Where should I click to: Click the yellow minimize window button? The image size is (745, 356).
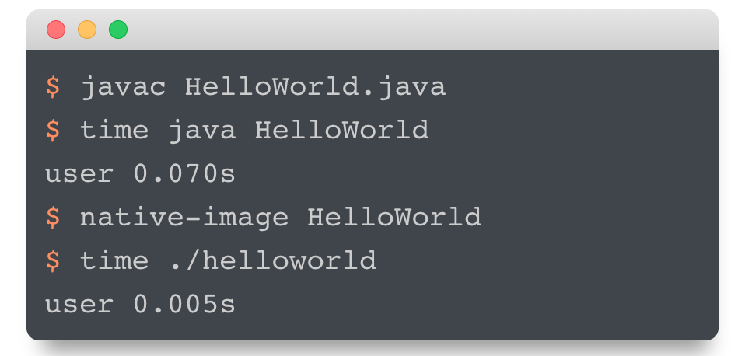click(87, 30)
